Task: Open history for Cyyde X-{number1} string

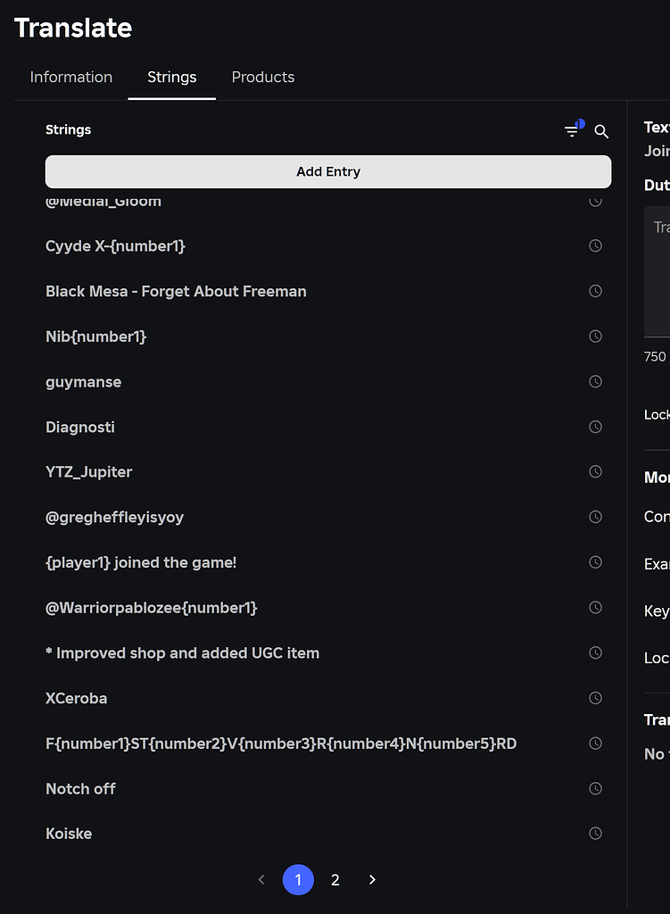Action: (x=595, y=245)
